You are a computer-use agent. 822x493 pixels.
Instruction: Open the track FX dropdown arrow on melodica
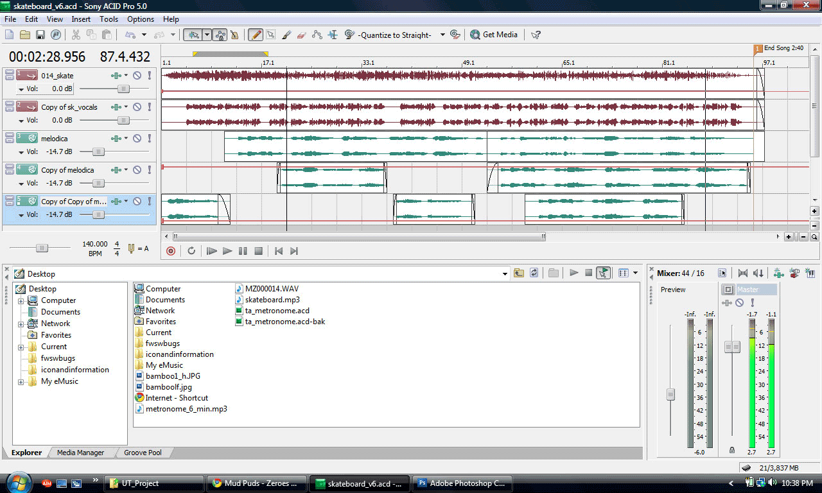[126, 138]
